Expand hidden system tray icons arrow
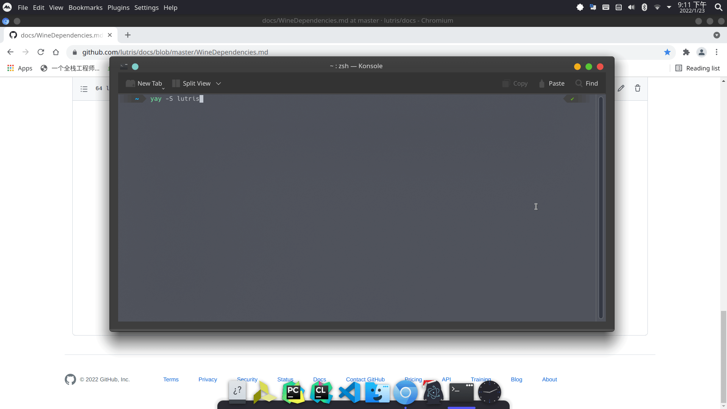Viewport: 727px width, 409px height. (x=669, y=7)
